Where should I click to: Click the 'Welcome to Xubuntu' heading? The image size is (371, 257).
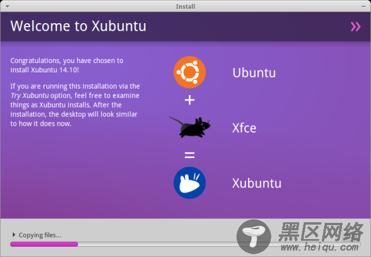pos(78,26)
